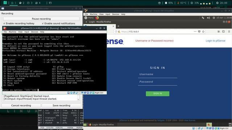Viewport: 232px width, 130px height.
Task: Click the Pocket save icon in address bar
Action: click(199, 31)
